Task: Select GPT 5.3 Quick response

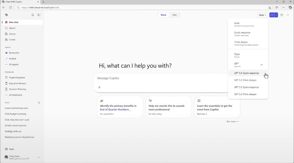Action: (248, 87)
